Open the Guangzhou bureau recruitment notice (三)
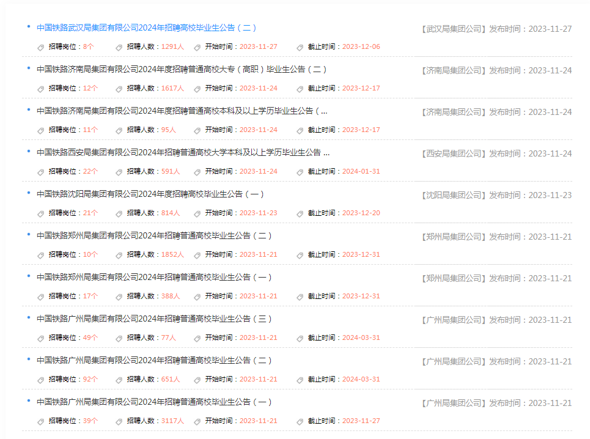The width and height of the screenshot is (590, 439). click(154, 319)
